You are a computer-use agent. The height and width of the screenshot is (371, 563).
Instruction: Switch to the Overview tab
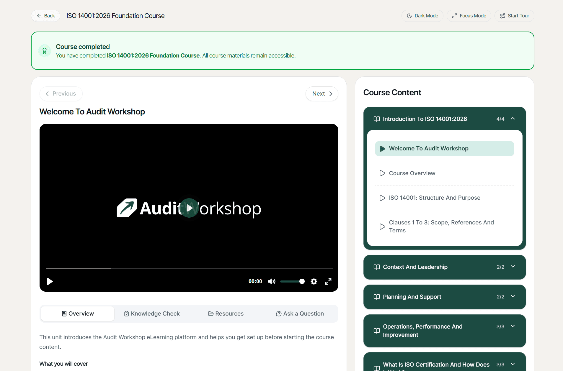[78, 313]
